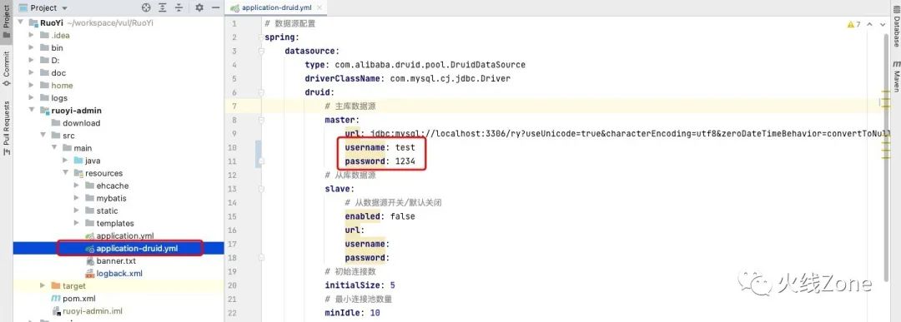
Task: Click the application.yml Spring config icon
Action: pyautogui.click(x=90, y=235)
